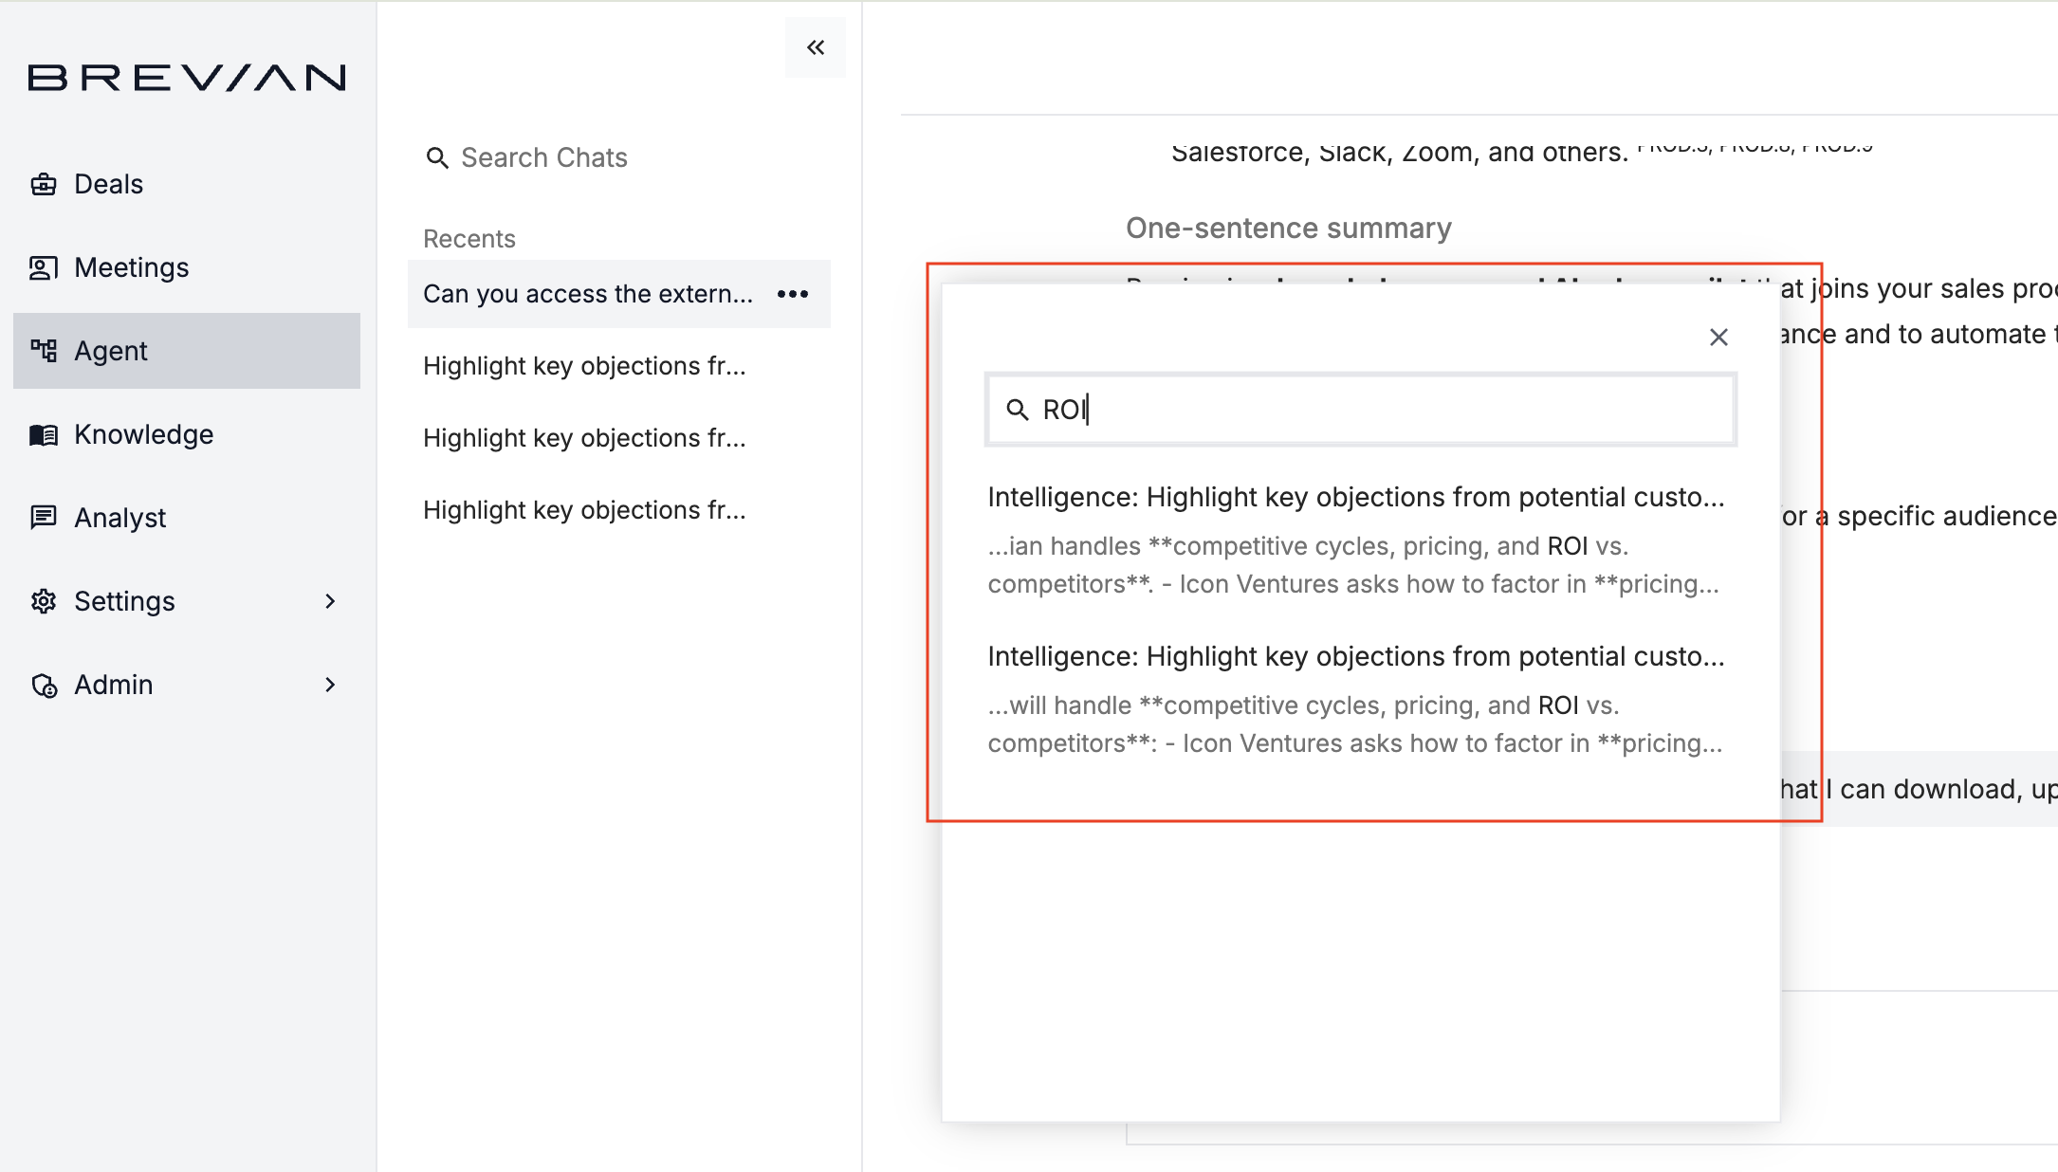Click the Search Chats field
The image size is (2058, 1172).
click(x=544, y=157)
